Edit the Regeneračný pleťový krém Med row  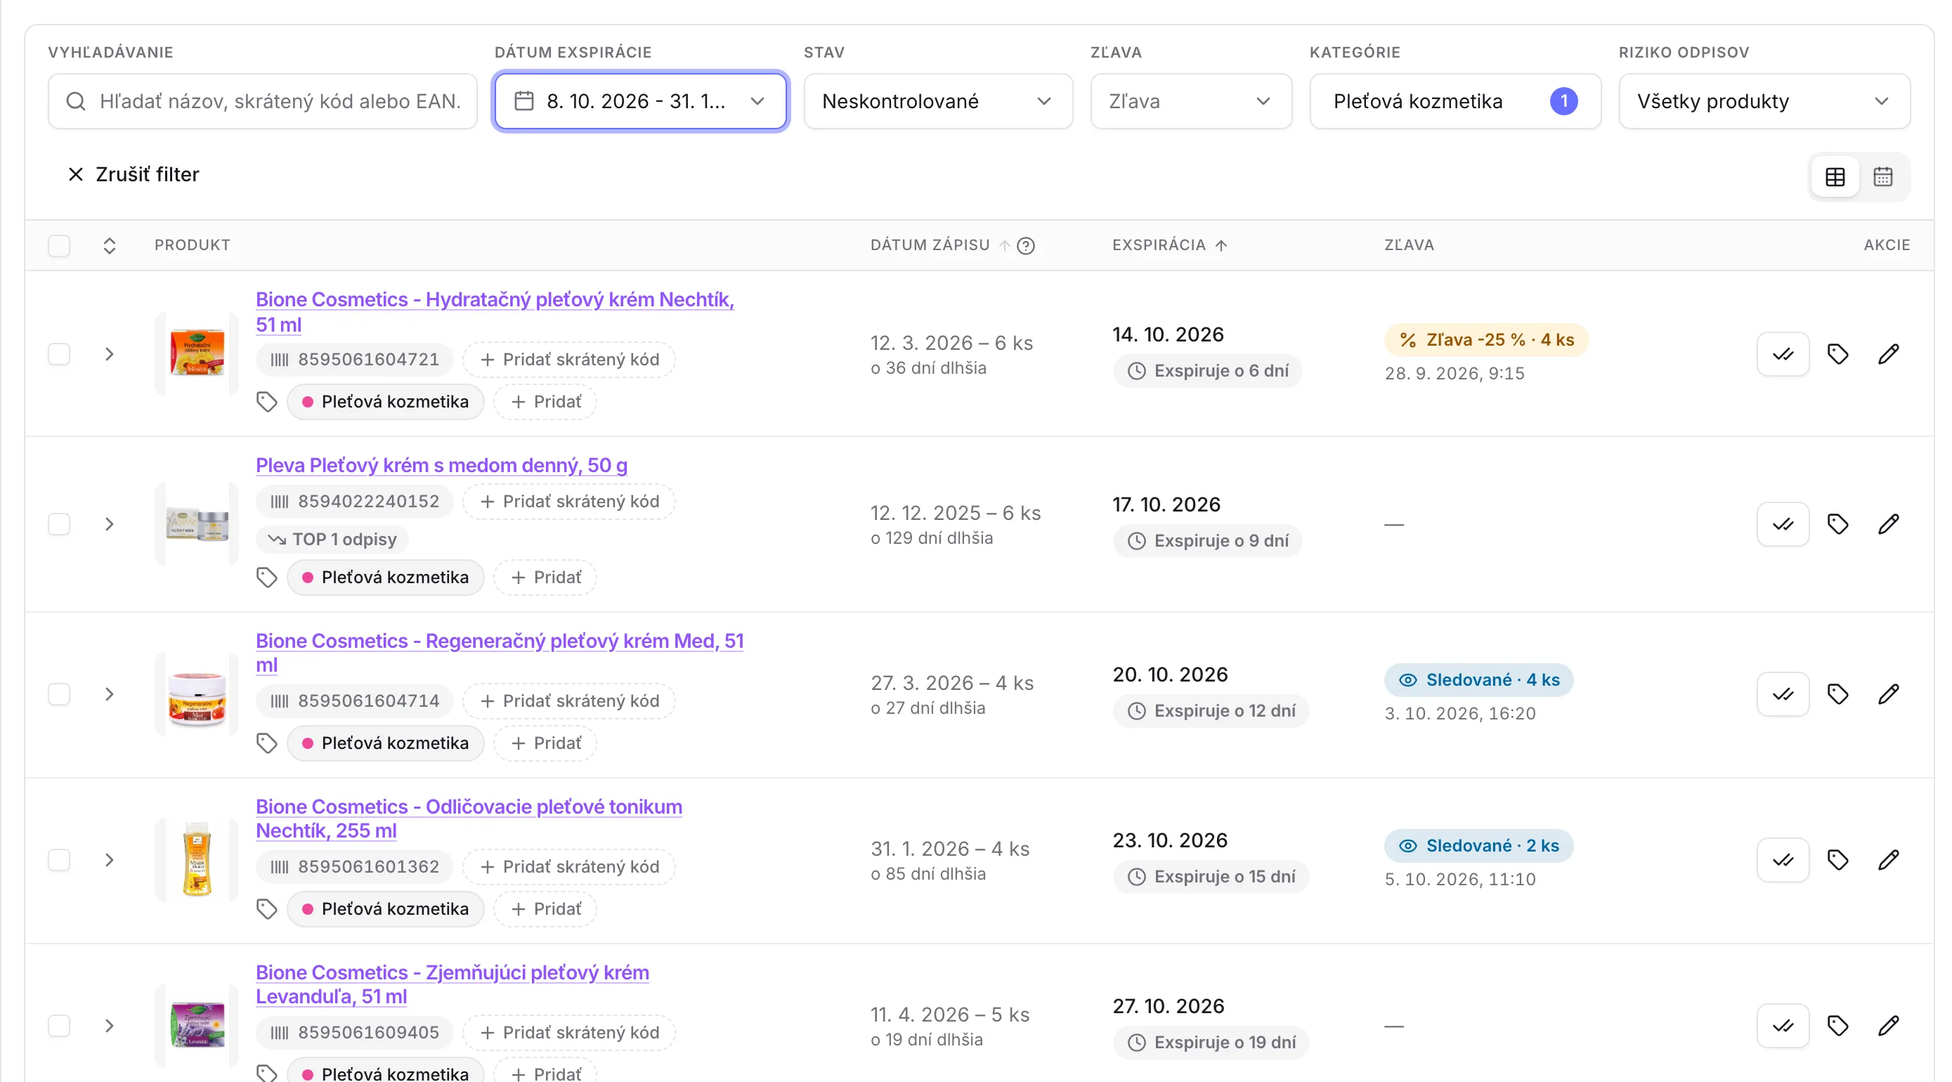click(1888, 694)
